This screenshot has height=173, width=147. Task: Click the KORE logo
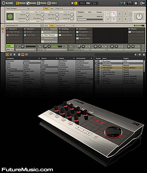pos(7,3)
